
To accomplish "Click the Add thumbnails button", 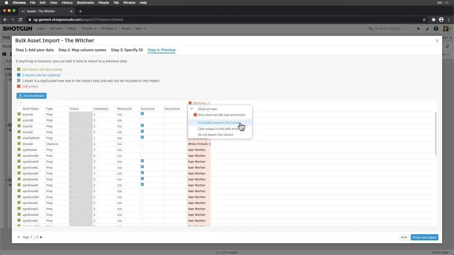I will point(32,96).
